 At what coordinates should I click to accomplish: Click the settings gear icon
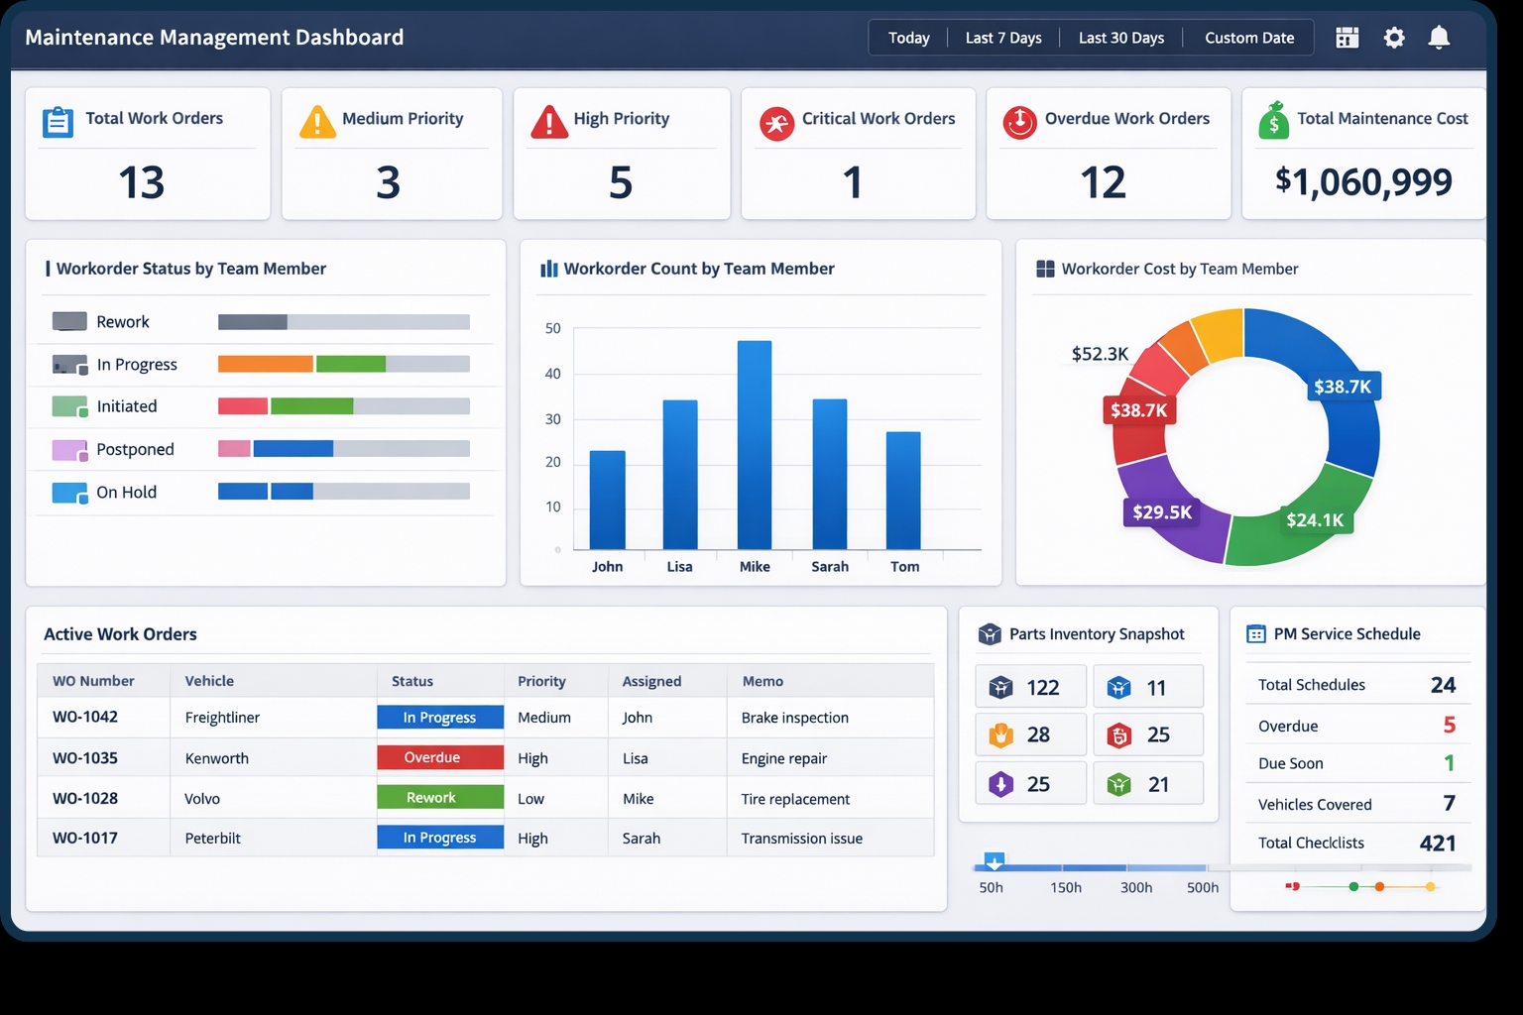[x=1393, y=37]
